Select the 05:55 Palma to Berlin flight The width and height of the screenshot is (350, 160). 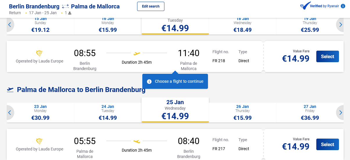coord(327,145)
